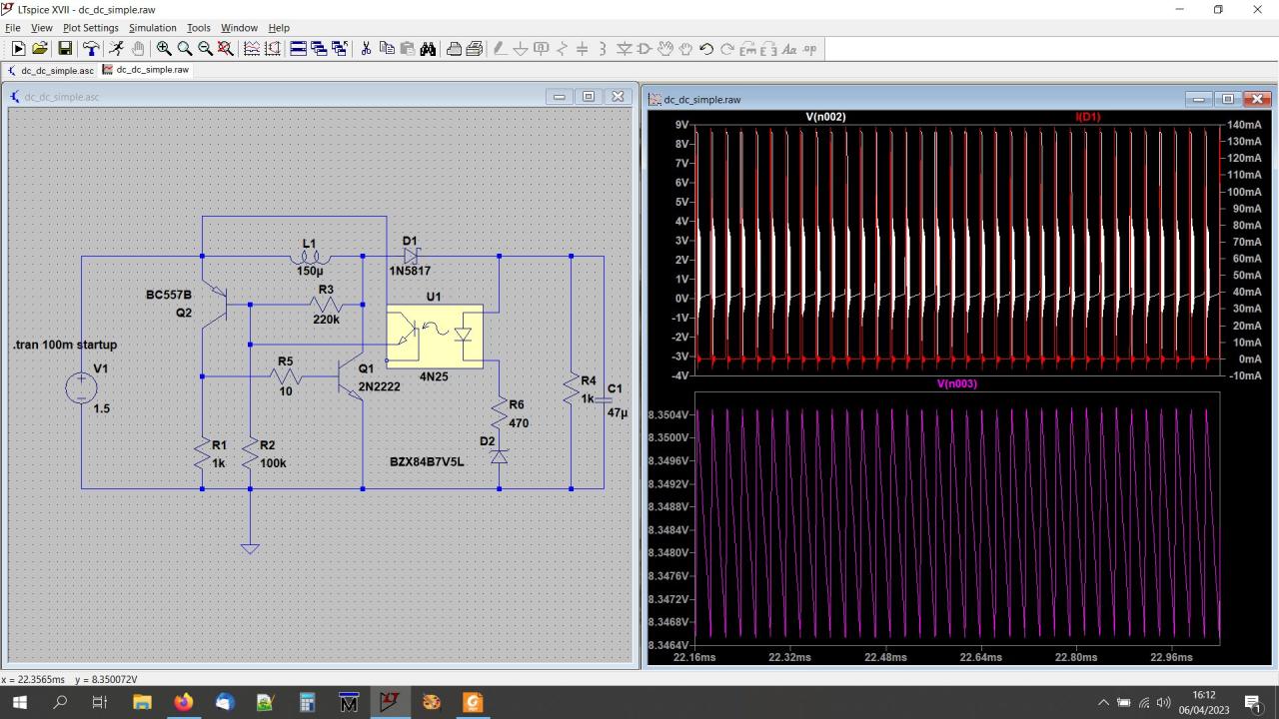The height and width of the screenshot is (719, 1279).
Task: Click the Run simulation running-man icon
Action: click(116, 48)
